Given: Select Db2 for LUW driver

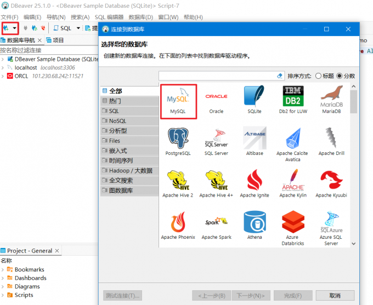Looking at the screenshot, I should point(293,100).
